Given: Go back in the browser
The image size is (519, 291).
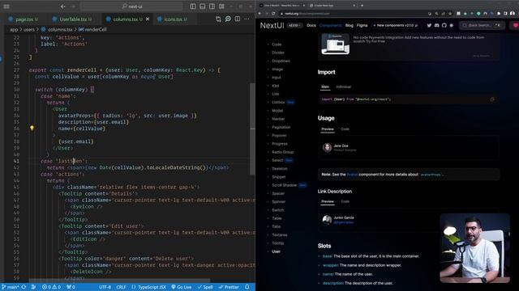Looking at the screenshot, I should (x=259, y=14).
